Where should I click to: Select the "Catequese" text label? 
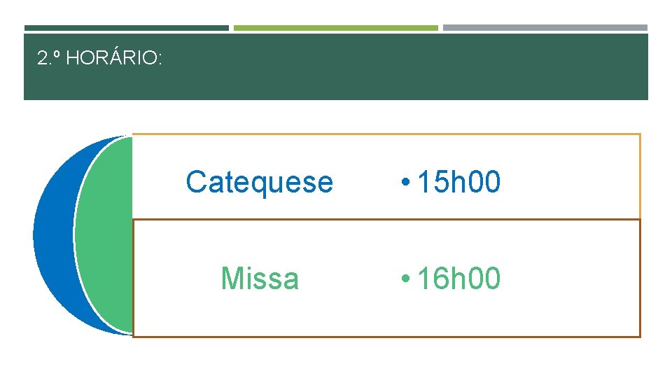click(260, 182)
